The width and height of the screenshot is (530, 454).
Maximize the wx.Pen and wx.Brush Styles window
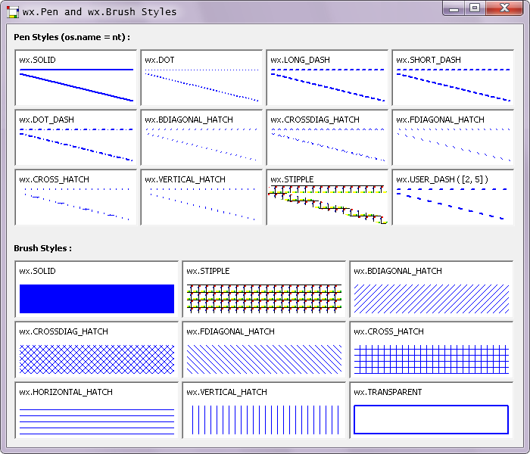(x=475, y=8)
